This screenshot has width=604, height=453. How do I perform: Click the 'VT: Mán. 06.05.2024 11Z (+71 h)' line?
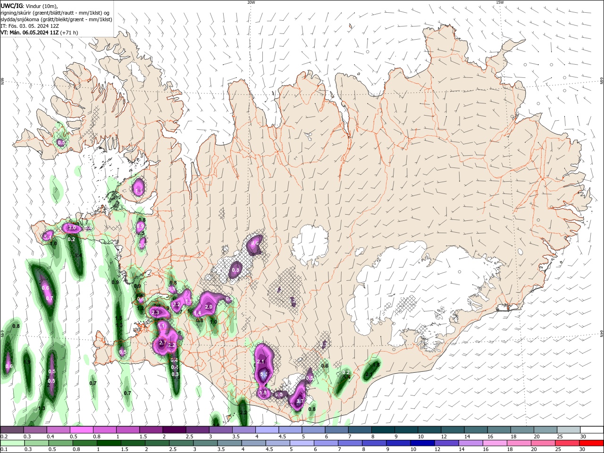pos(39,33)
